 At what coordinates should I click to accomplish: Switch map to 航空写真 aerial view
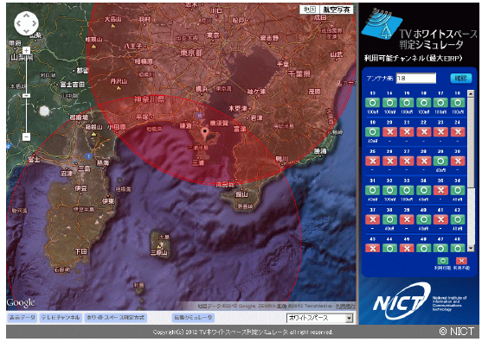tap(337, 9)
